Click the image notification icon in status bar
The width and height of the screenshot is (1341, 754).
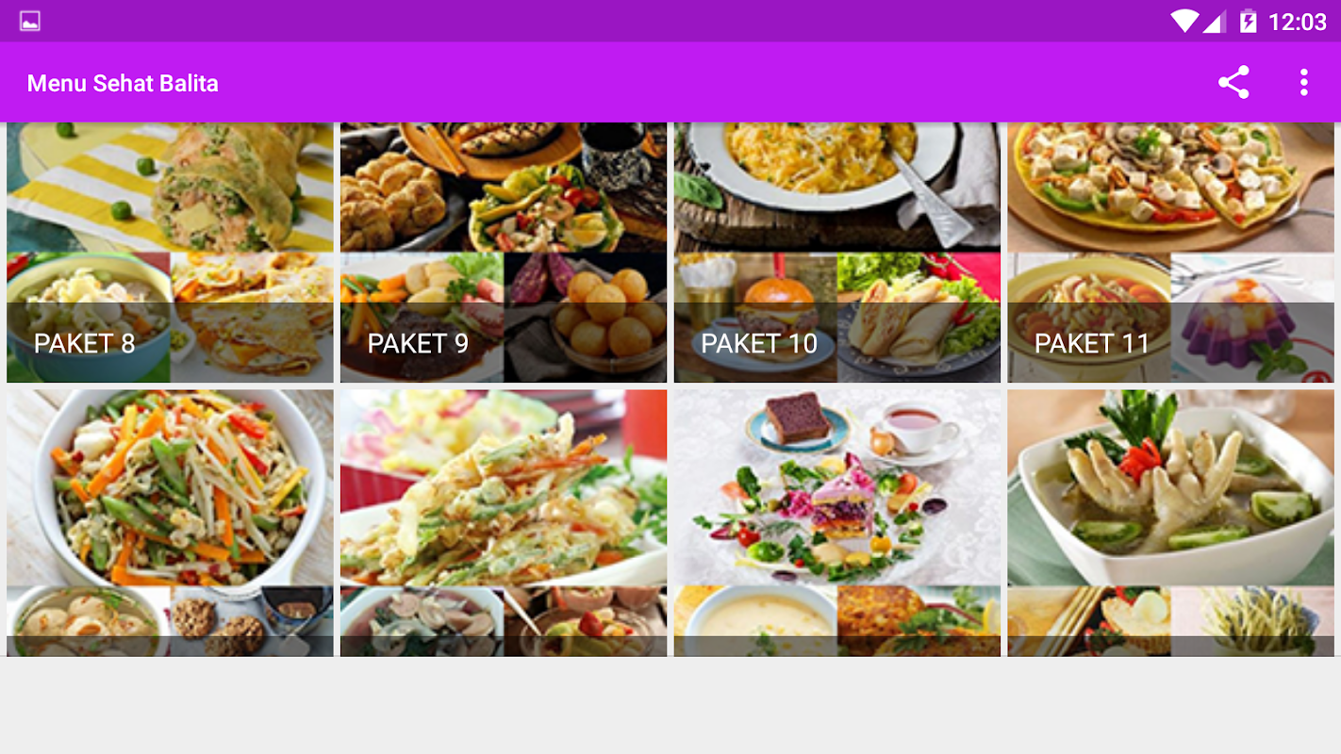pyautogui.click(x=30, y=21)
